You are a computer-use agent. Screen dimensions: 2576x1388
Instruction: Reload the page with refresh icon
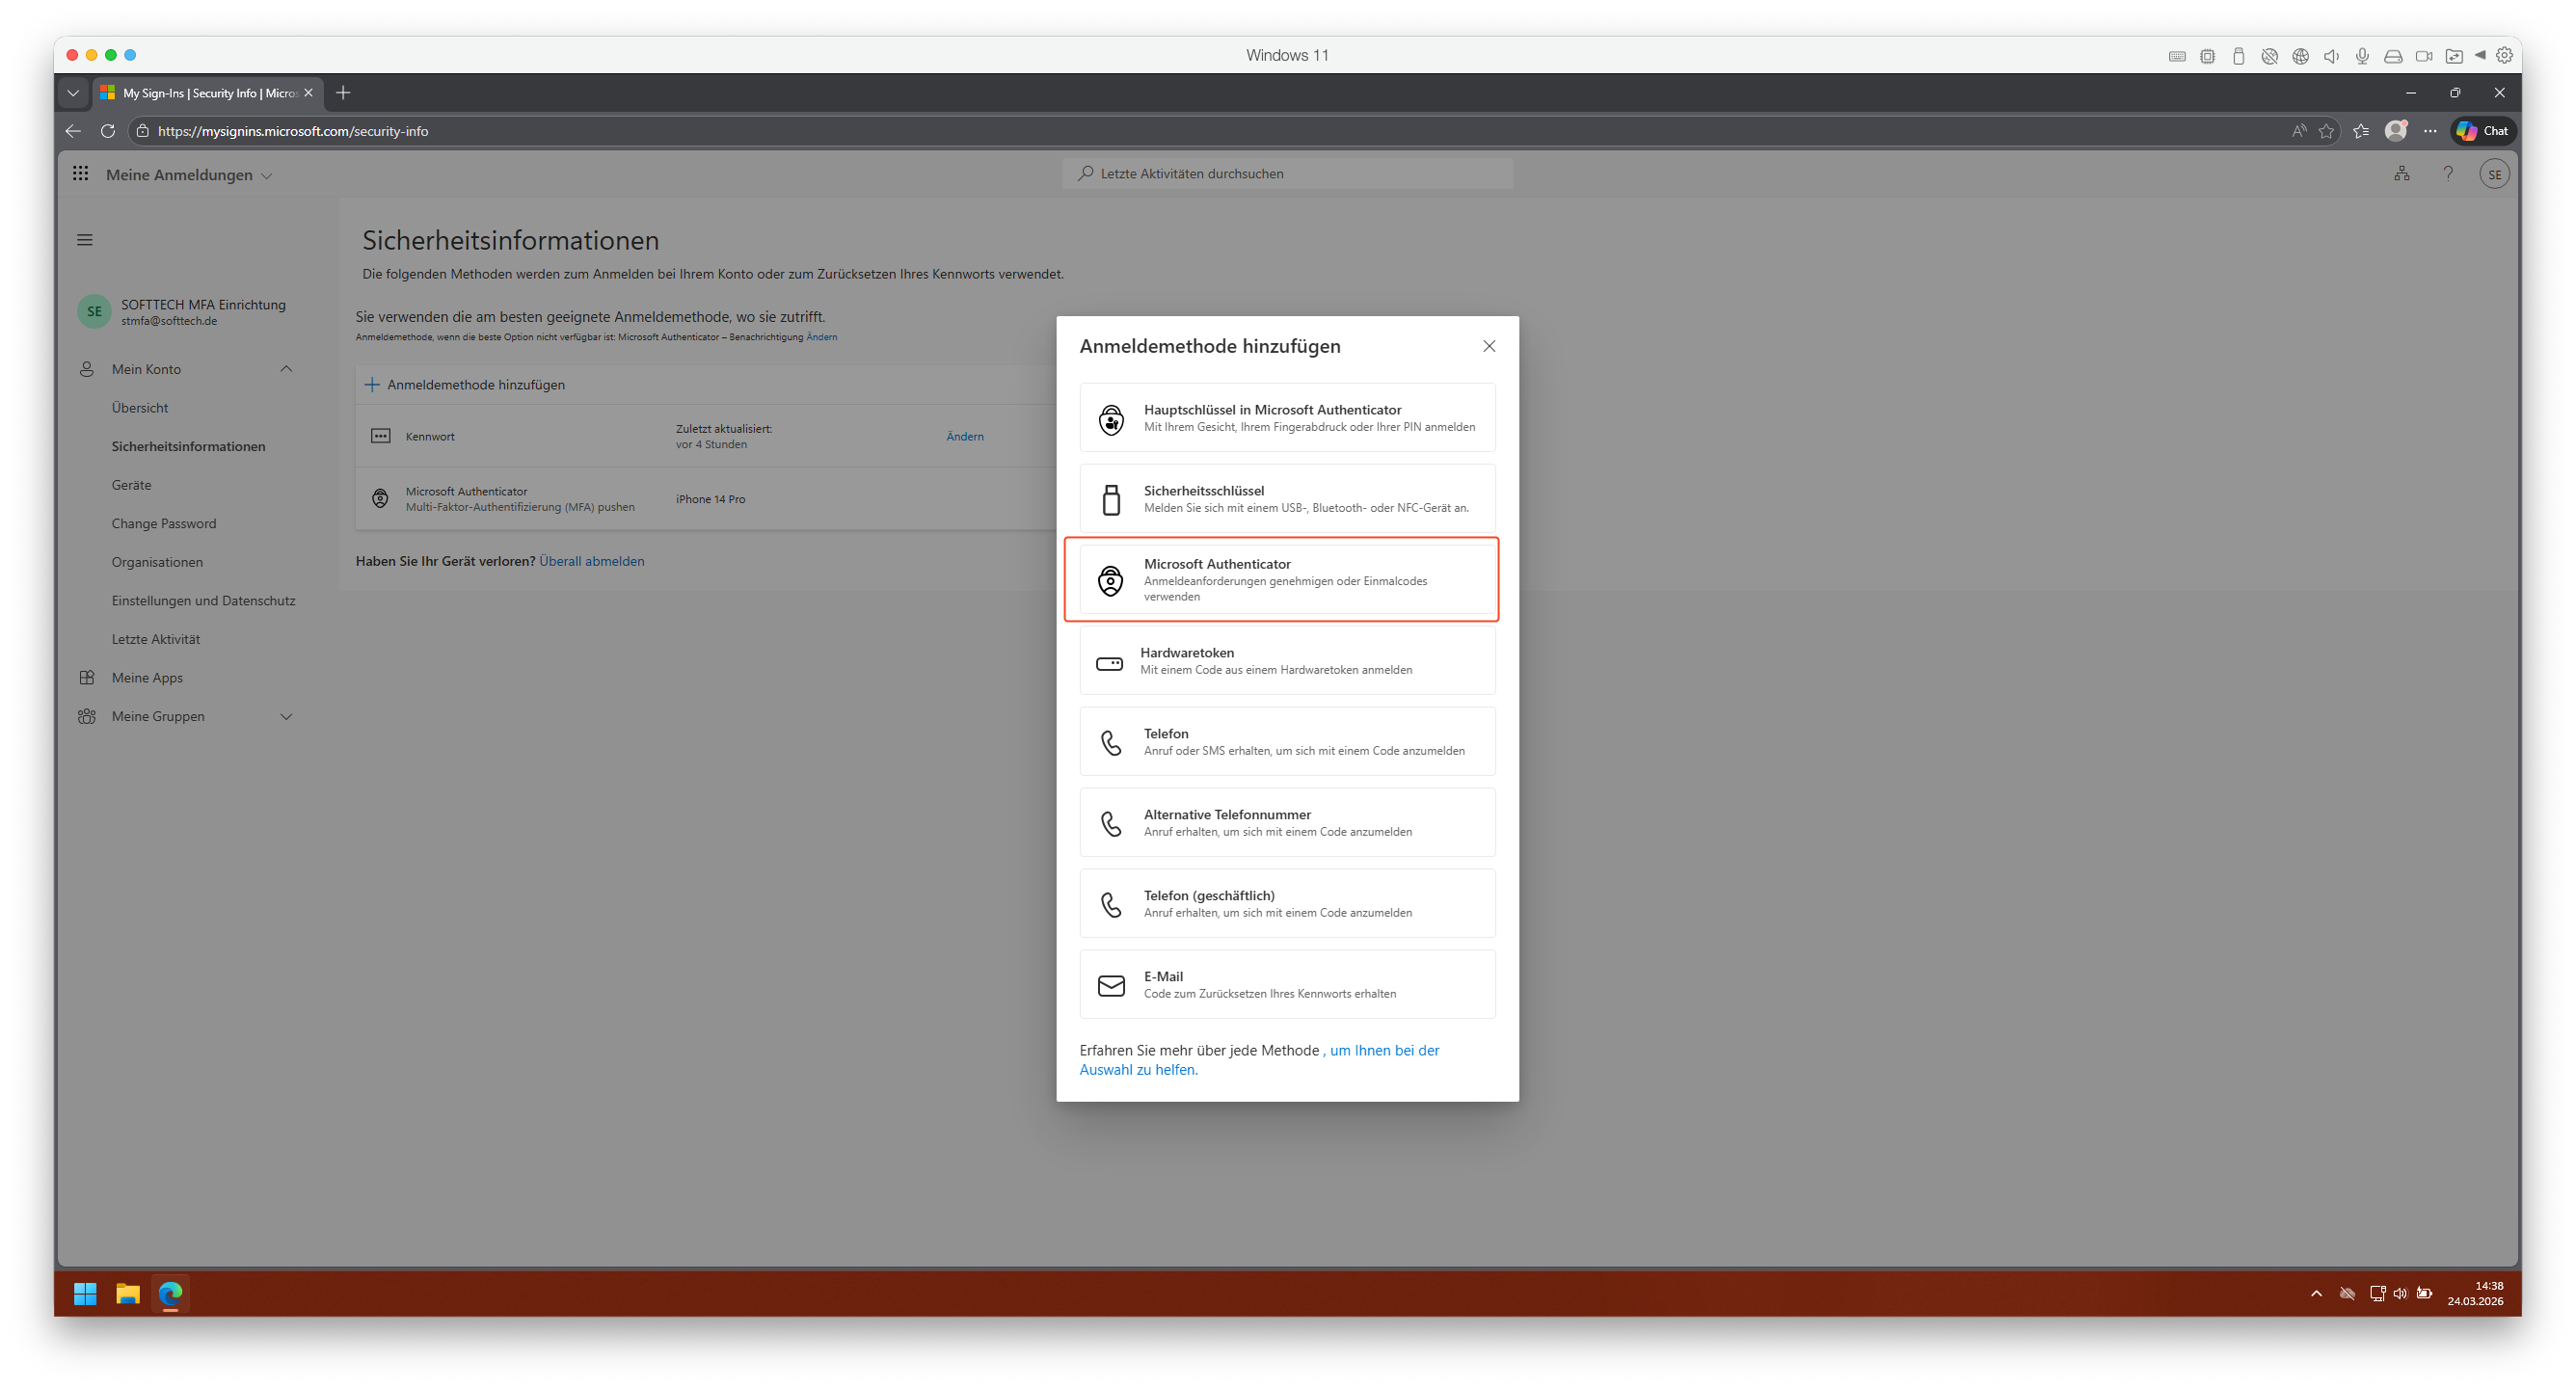pos(108,131)
